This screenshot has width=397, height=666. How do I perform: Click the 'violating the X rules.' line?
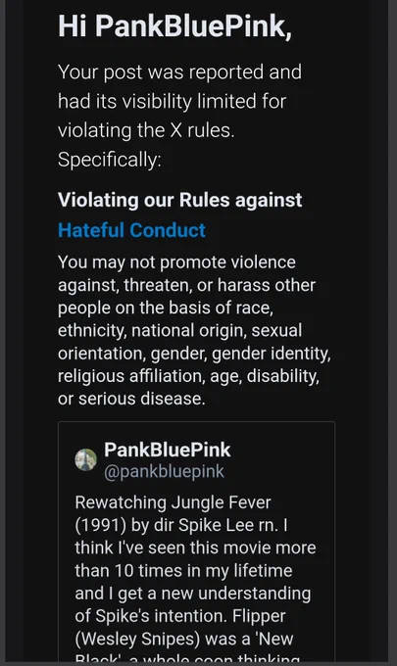tap(146, 130)
